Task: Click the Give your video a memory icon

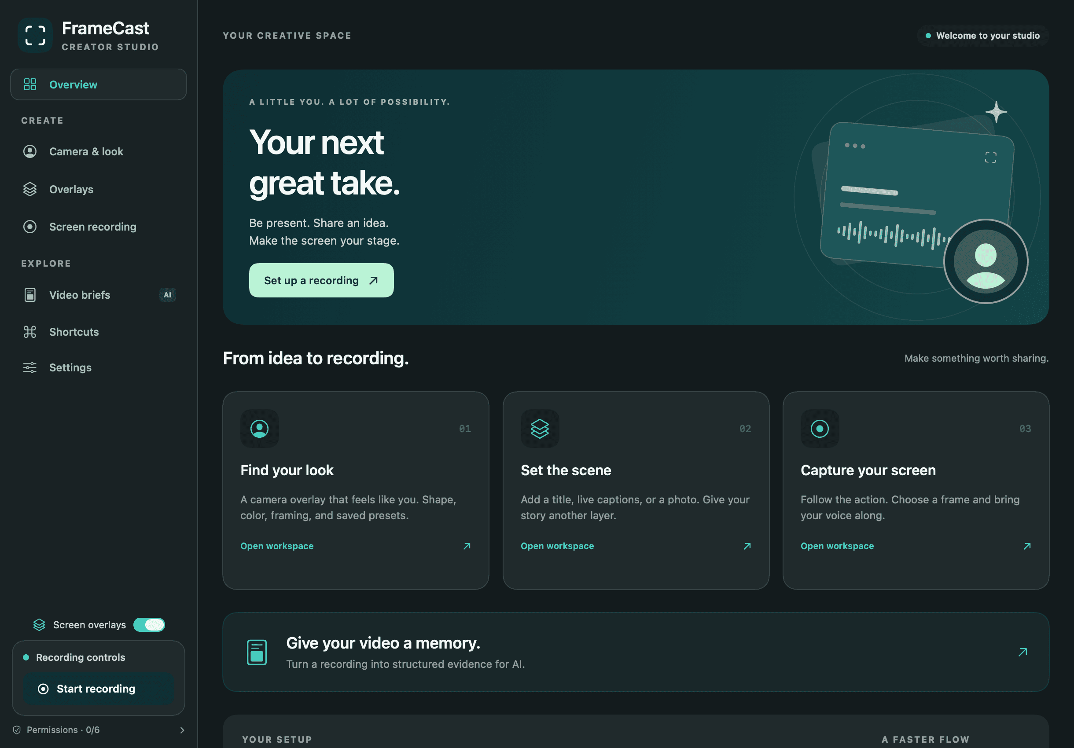Action: pyautogui.click(x=257, y=652)
